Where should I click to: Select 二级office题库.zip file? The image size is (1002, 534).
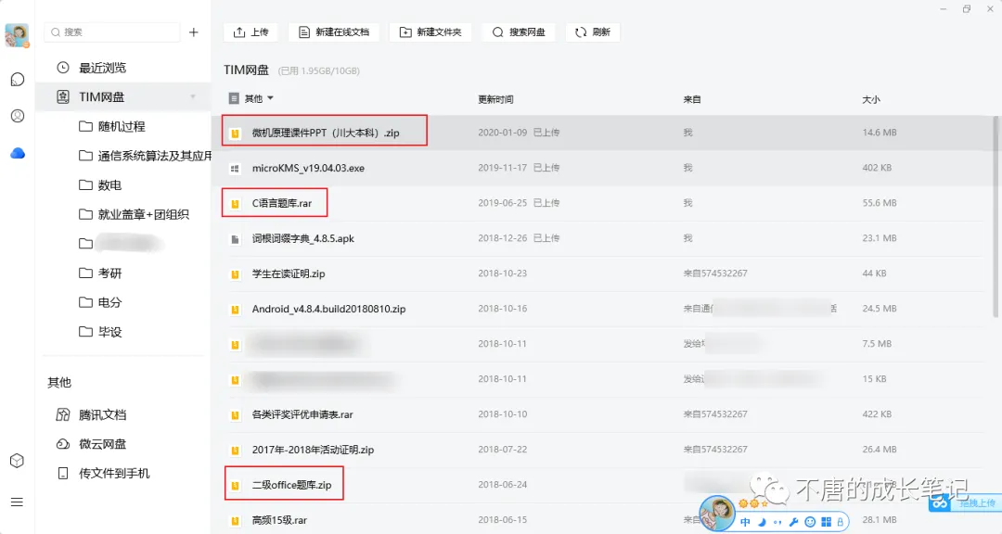click(x=291, y=485)
